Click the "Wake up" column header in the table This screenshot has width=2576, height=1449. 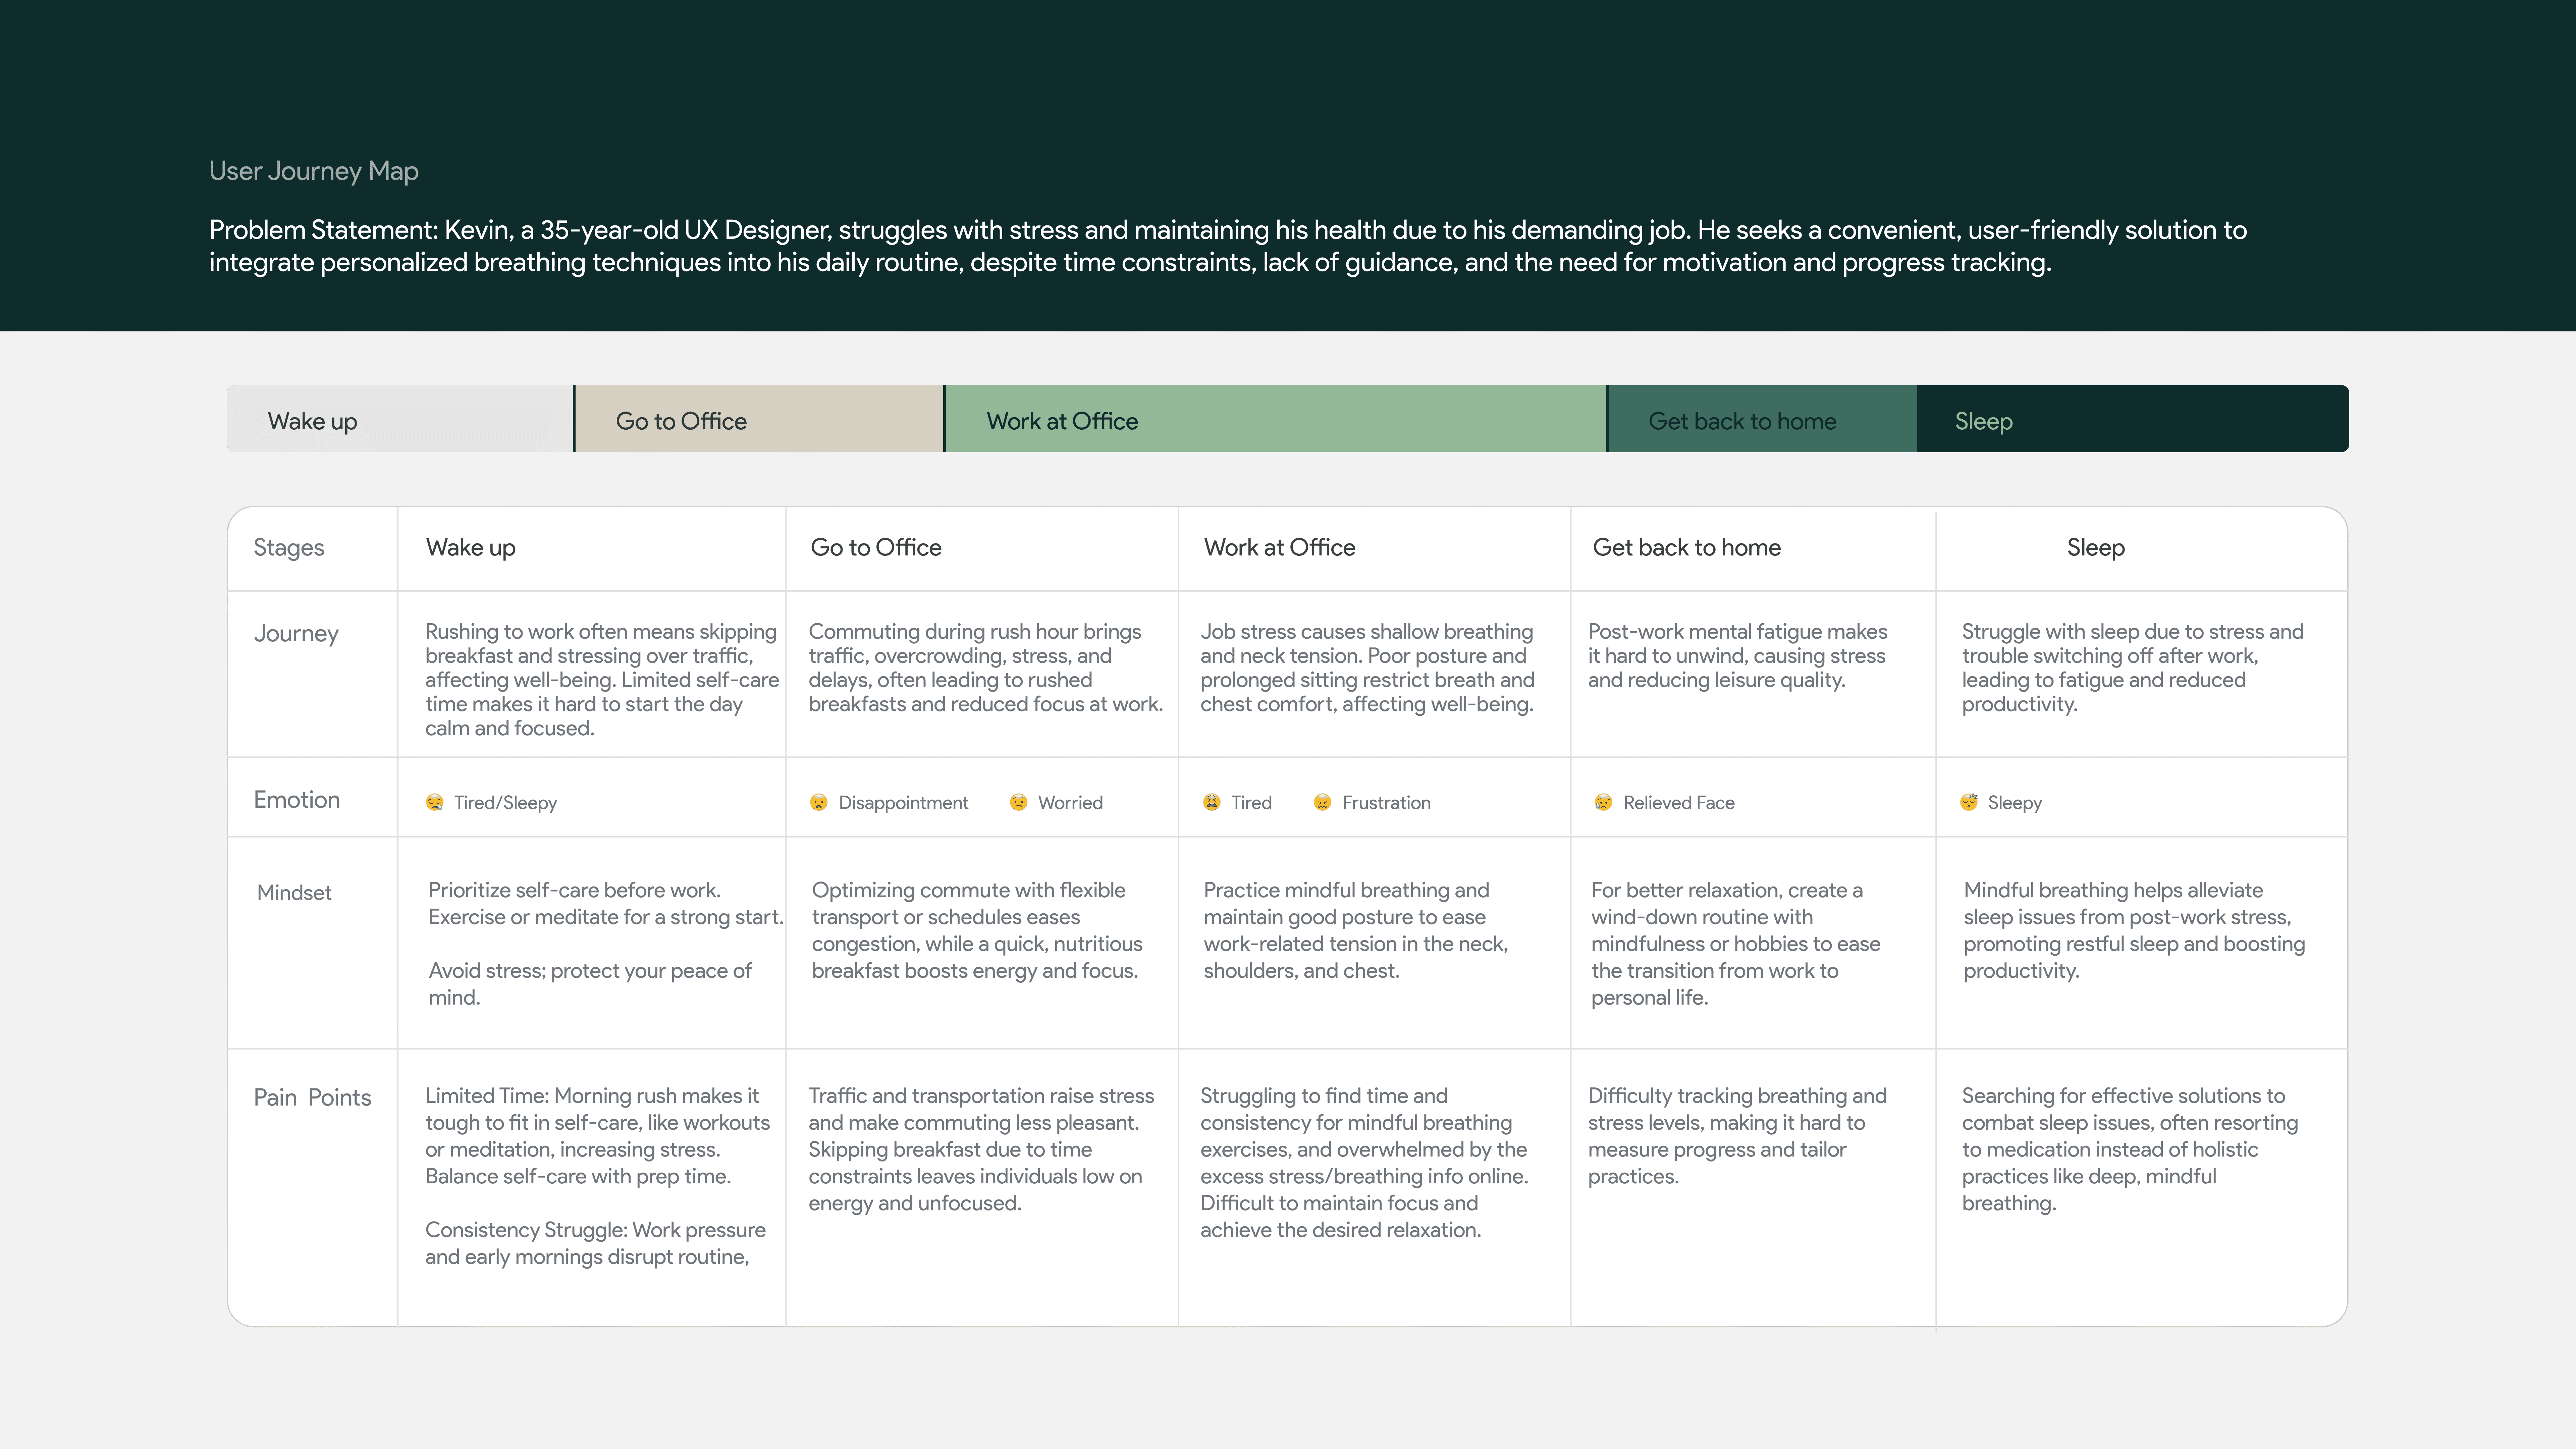[x=471, y=548]
